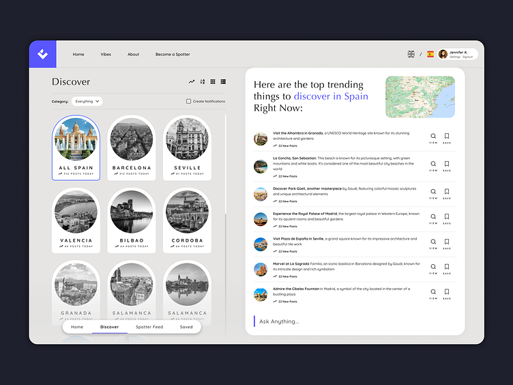
Task: Open About in top navigation
Action: click(133, 55)
